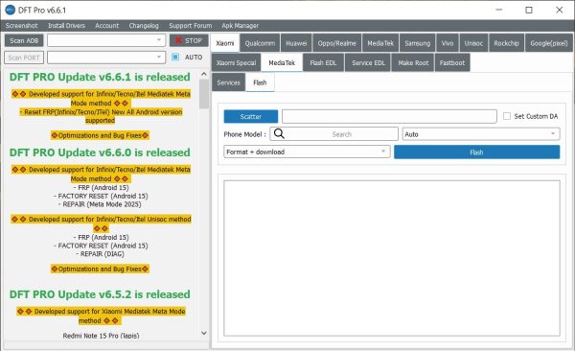Click the changelog scrollbar thumb
Screen dimensions: 575x351
click(204, 94)
